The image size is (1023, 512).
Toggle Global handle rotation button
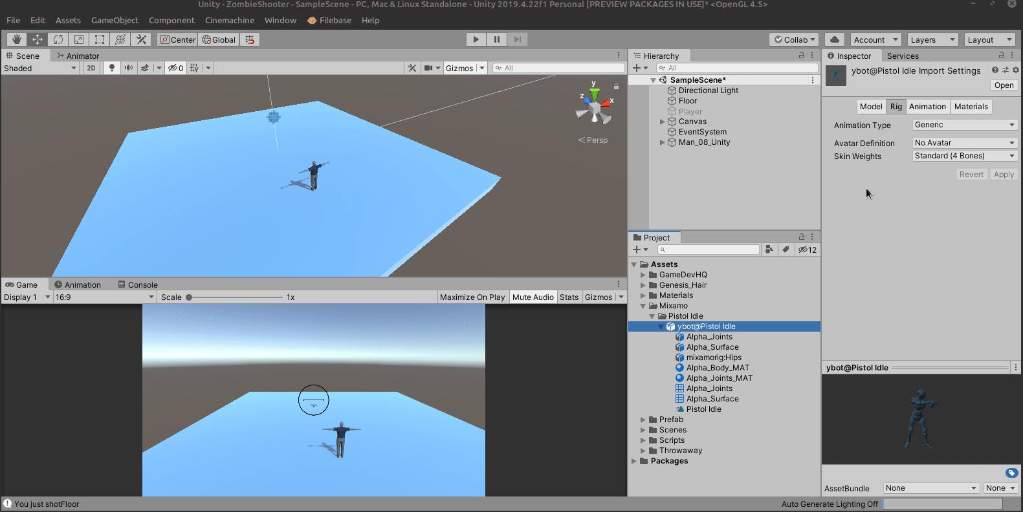[x=219, y=39]
